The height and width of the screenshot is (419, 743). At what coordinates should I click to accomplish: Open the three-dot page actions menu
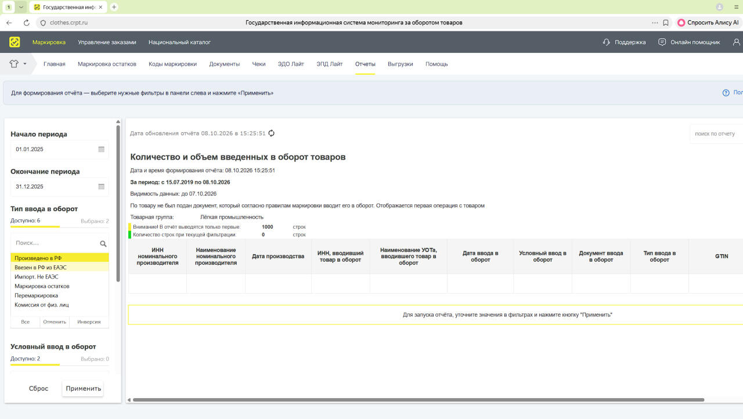pos(655,23)
